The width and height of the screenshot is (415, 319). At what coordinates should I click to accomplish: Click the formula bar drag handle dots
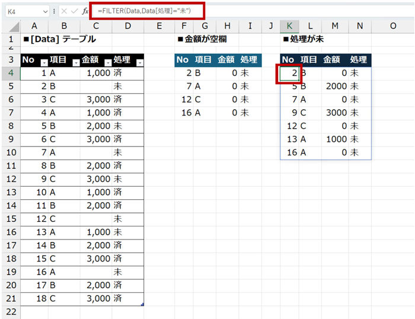54,11
